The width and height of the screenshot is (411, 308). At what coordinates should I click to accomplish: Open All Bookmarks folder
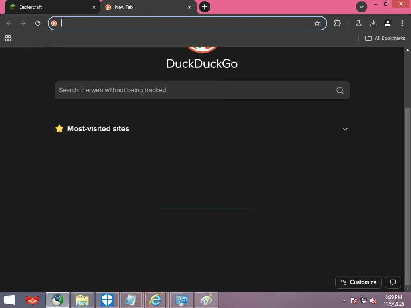385,38
